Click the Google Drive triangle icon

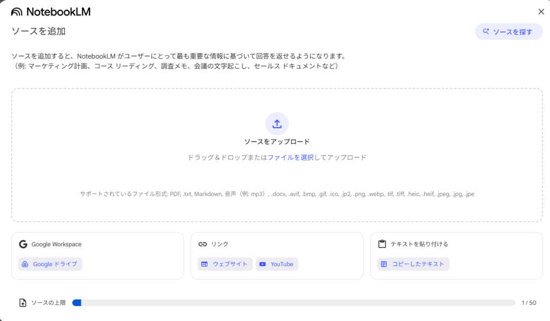click(25, 264)
